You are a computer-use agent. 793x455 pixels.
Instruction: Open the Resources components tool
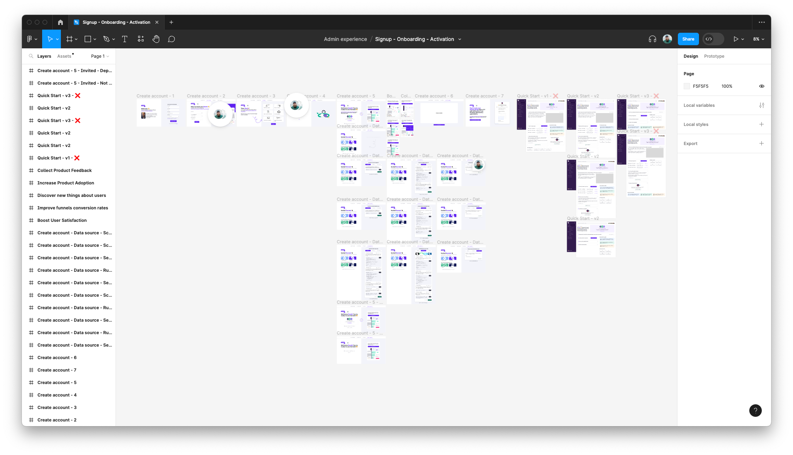(x=141, y=39)
